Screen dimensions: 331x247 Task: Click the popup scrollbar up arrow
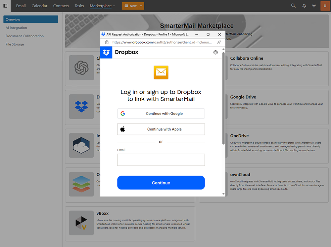(x=223, y=49)
